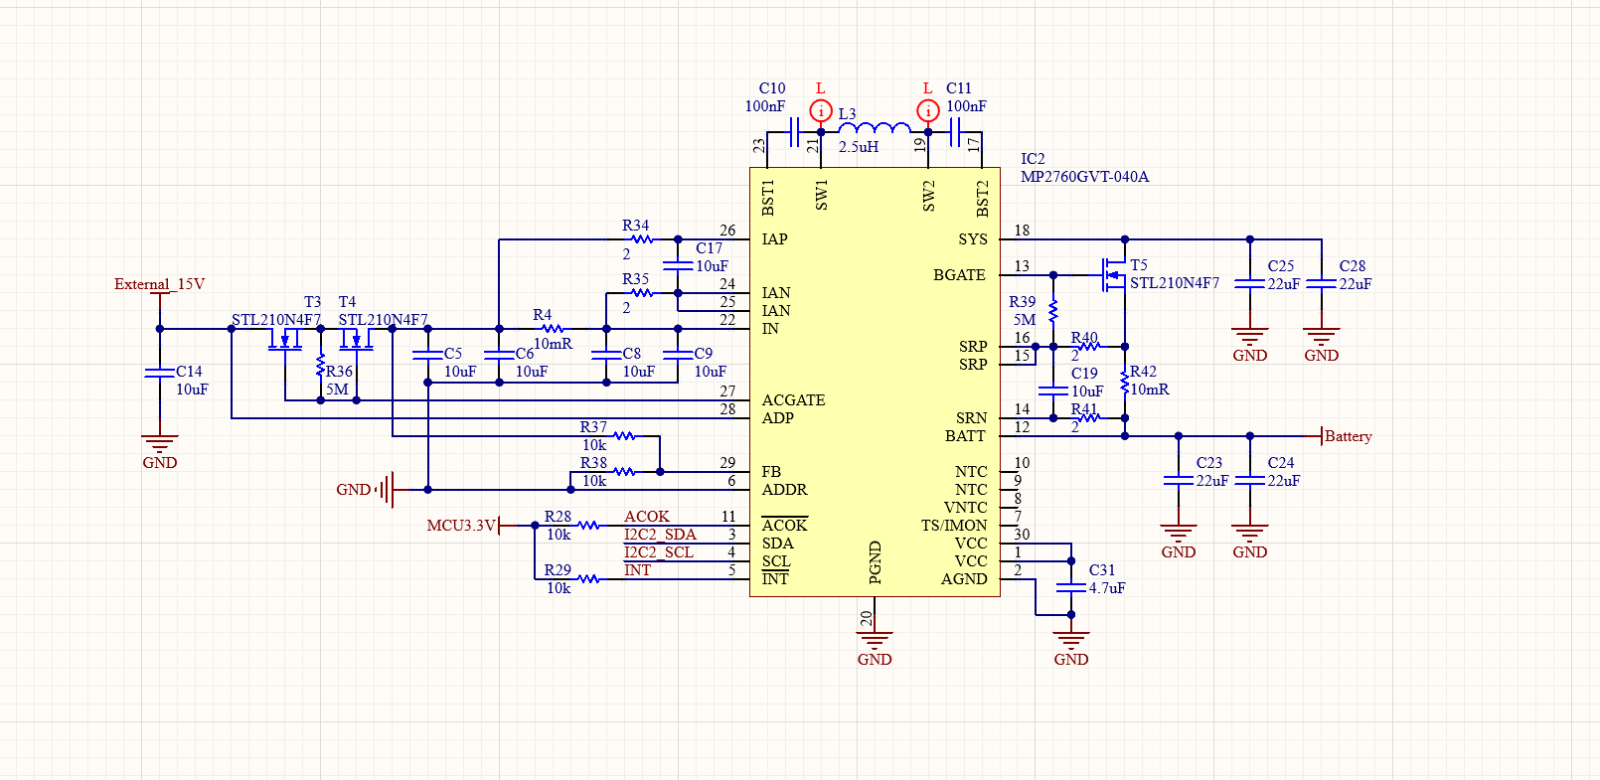This screenshot has width=1600, height=780.
Task: Select pull-up resistor R29 symbol
Action: coord(588,579)
